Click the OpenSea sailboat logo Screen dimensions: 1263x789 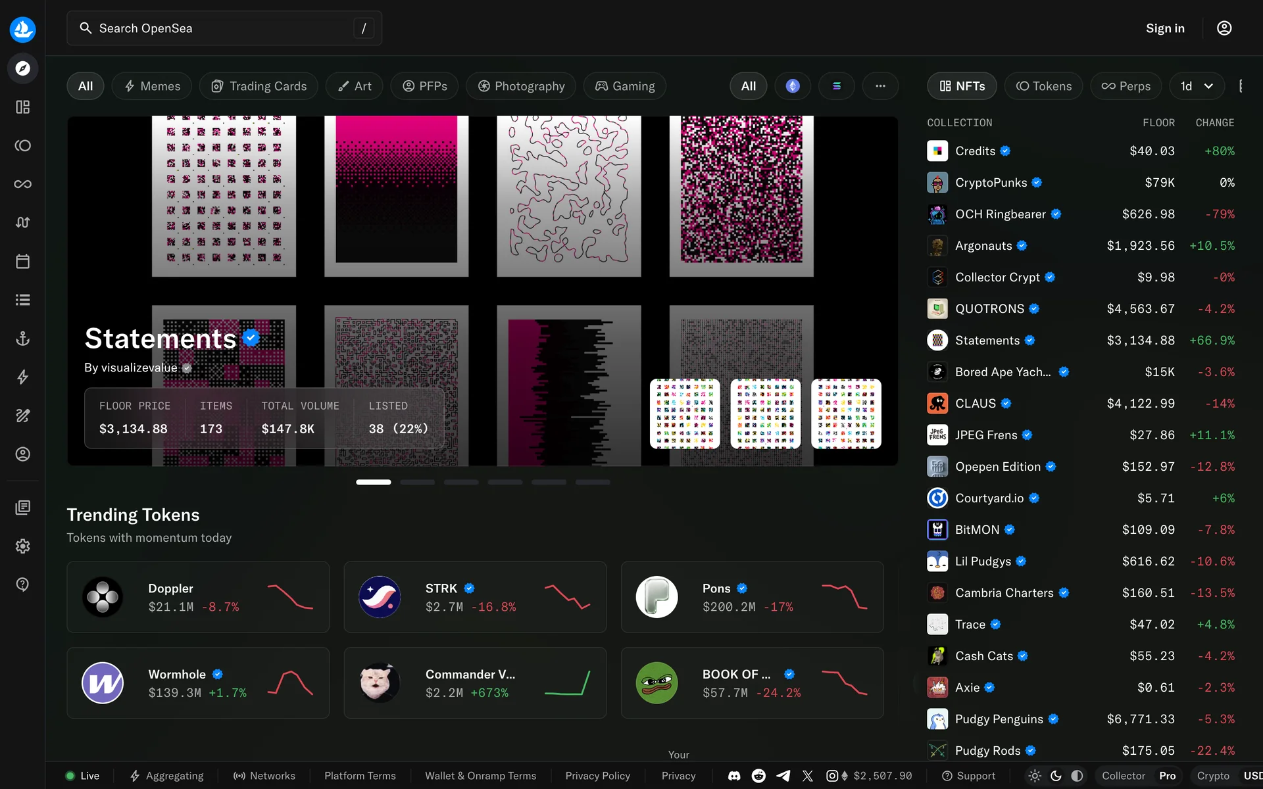[x=22, y=29]
